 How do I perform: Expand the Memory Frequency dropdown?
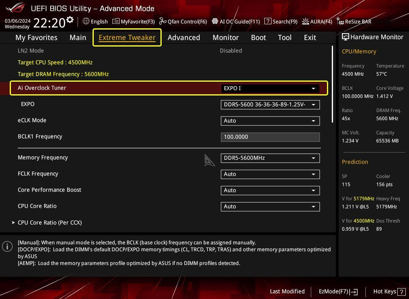point(270,158)
